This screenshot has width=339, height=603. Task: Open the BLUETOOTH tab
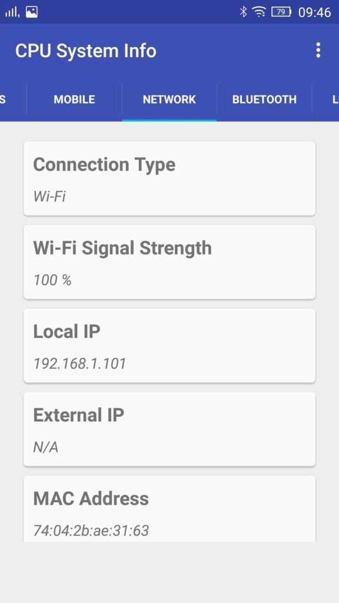coord(264,100)
